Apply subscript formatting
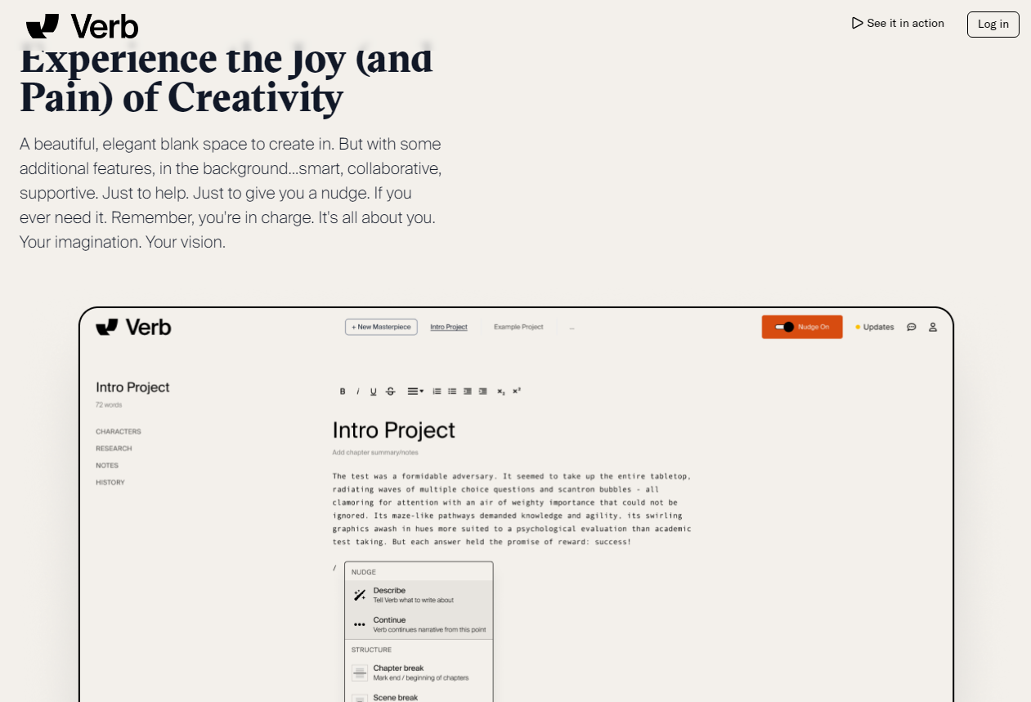1031x702 pixels. [501, 391]
